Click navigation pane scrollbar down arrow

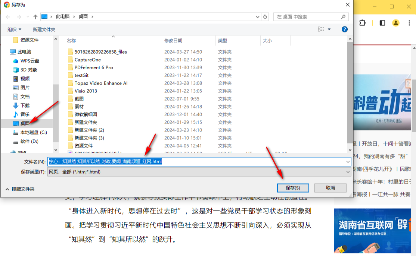pyautogui.click(x=56, y=150)
